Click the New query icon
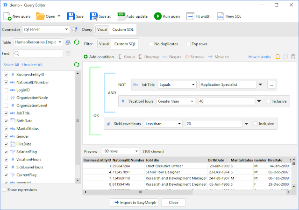 [7, 16]
